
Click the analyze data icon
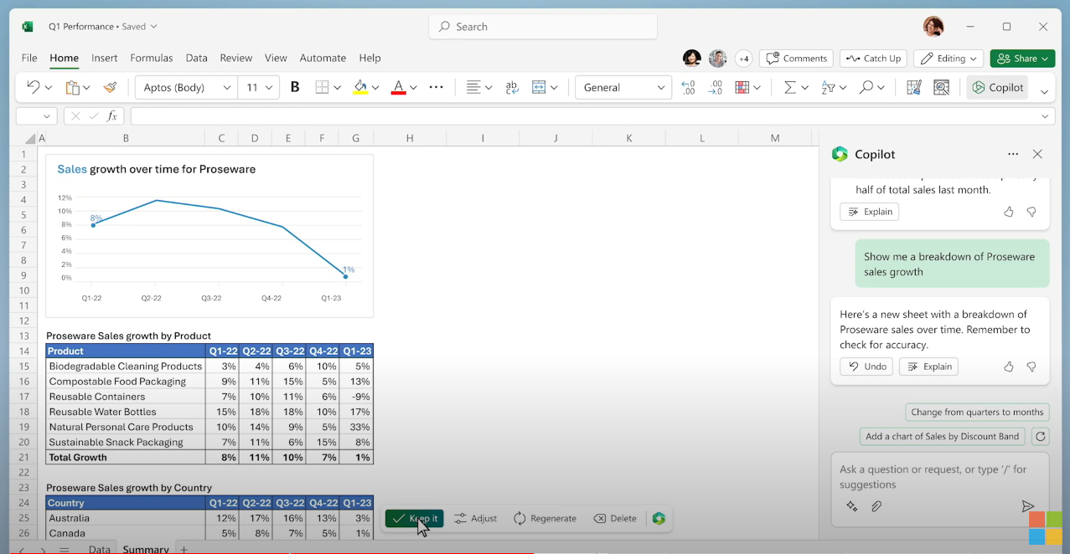point(941,87)
